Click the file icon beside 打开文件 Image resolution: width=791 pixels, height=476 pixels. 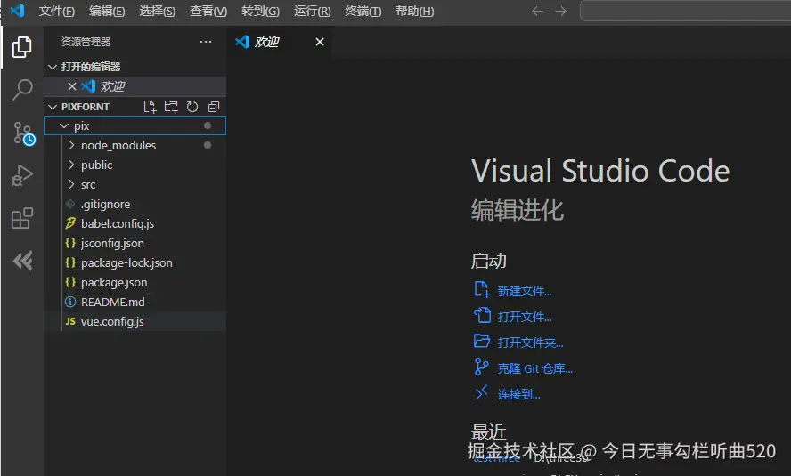(x=482, y=315)
